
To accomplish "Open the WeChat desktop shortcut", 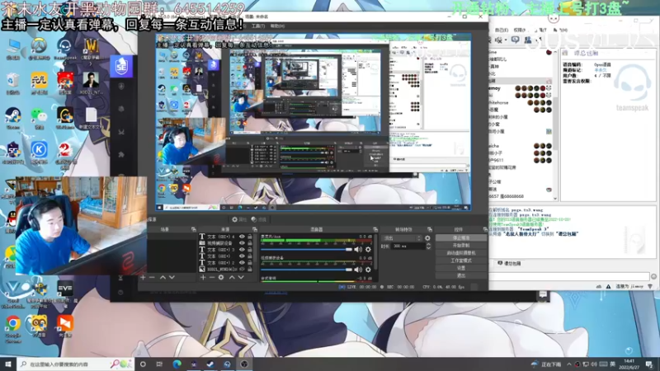I will (39, 119).
